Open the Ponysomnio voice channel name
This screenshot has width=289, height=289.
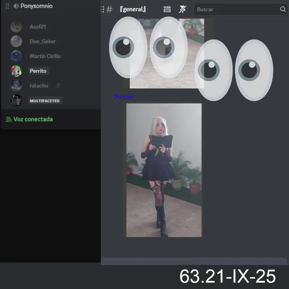click(36, 6)
